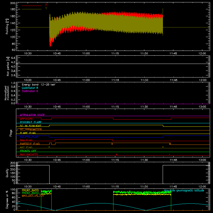Click the yellow FRONT_RATIO legend label
Screen dimensions: 213x213
30,190
